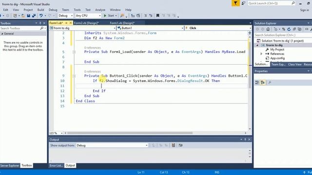This screenshot has width=312, height=175.
Task: Click the Alphabetical sort icon in Properties
Action: click(x=263, y=82)
